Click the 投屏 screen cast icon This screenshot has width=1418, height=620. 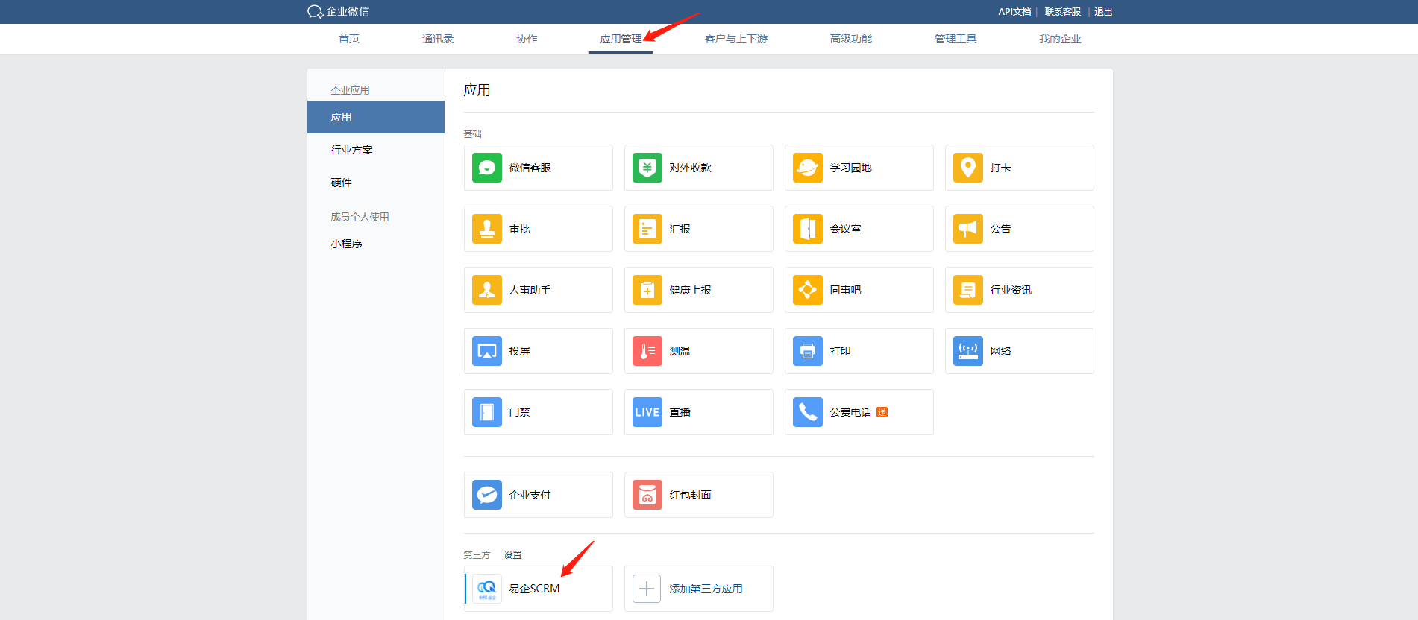pyautogui.click(x=487, y=351)
